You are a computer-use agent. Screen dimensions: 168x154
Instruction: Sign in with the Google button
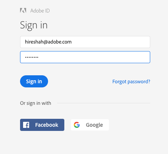90,125
